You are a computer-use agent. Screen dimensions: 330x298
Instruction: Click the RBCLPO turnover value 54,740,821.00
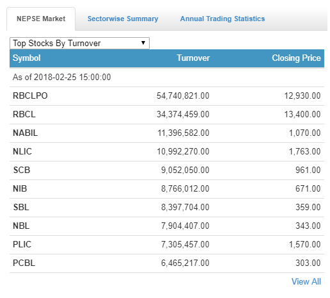183,96
